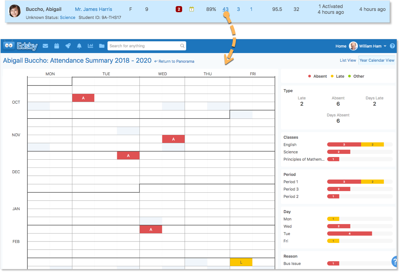Viewport: 400px width, 273px height.
Task: Click the Search for anything field
Action: (143, 46)
